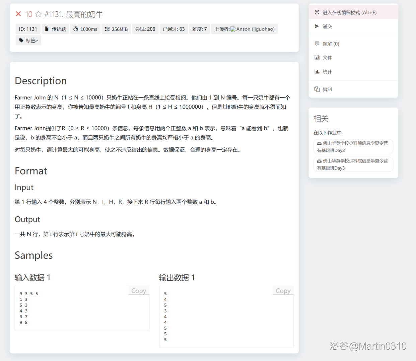Open 进入在线编程模式 online coding mode
The width and height of the screenshot is (416, 361).
[x=349, y=12]
